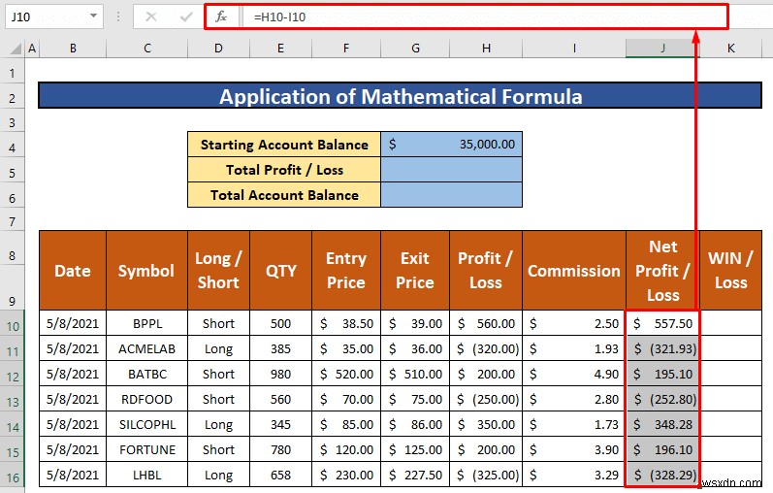Click the Starting Account Balance label cell
This screenshot has height=493, width=773.
(284, 145)
